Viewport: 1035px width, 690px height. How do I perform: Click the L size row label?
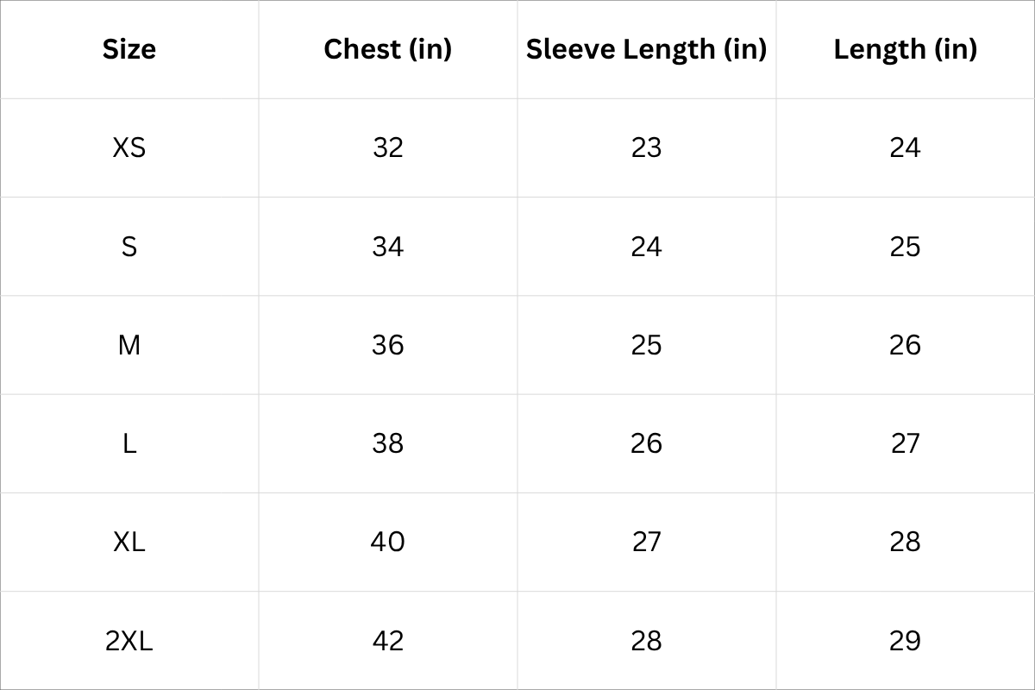(129, 443)
